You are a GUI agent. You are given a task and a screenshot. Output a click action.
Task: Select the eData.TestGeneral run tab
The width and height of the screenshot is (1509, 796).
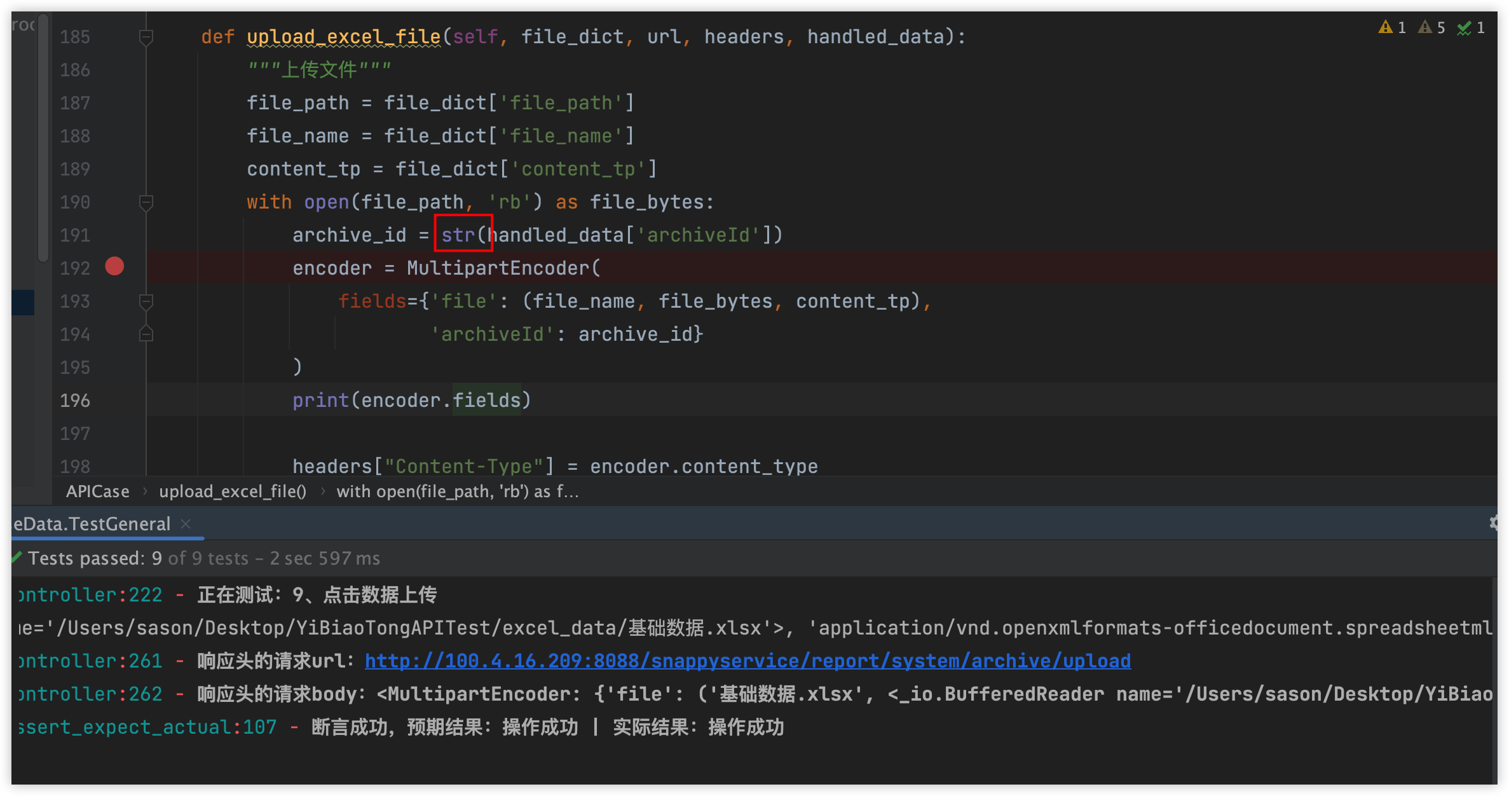pyautogui.click(x=92, y=524)
